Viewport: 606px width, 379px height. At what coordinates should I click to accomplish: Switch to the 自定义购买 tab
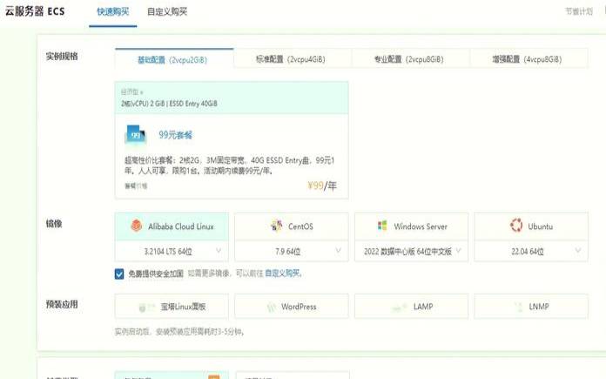166,12
